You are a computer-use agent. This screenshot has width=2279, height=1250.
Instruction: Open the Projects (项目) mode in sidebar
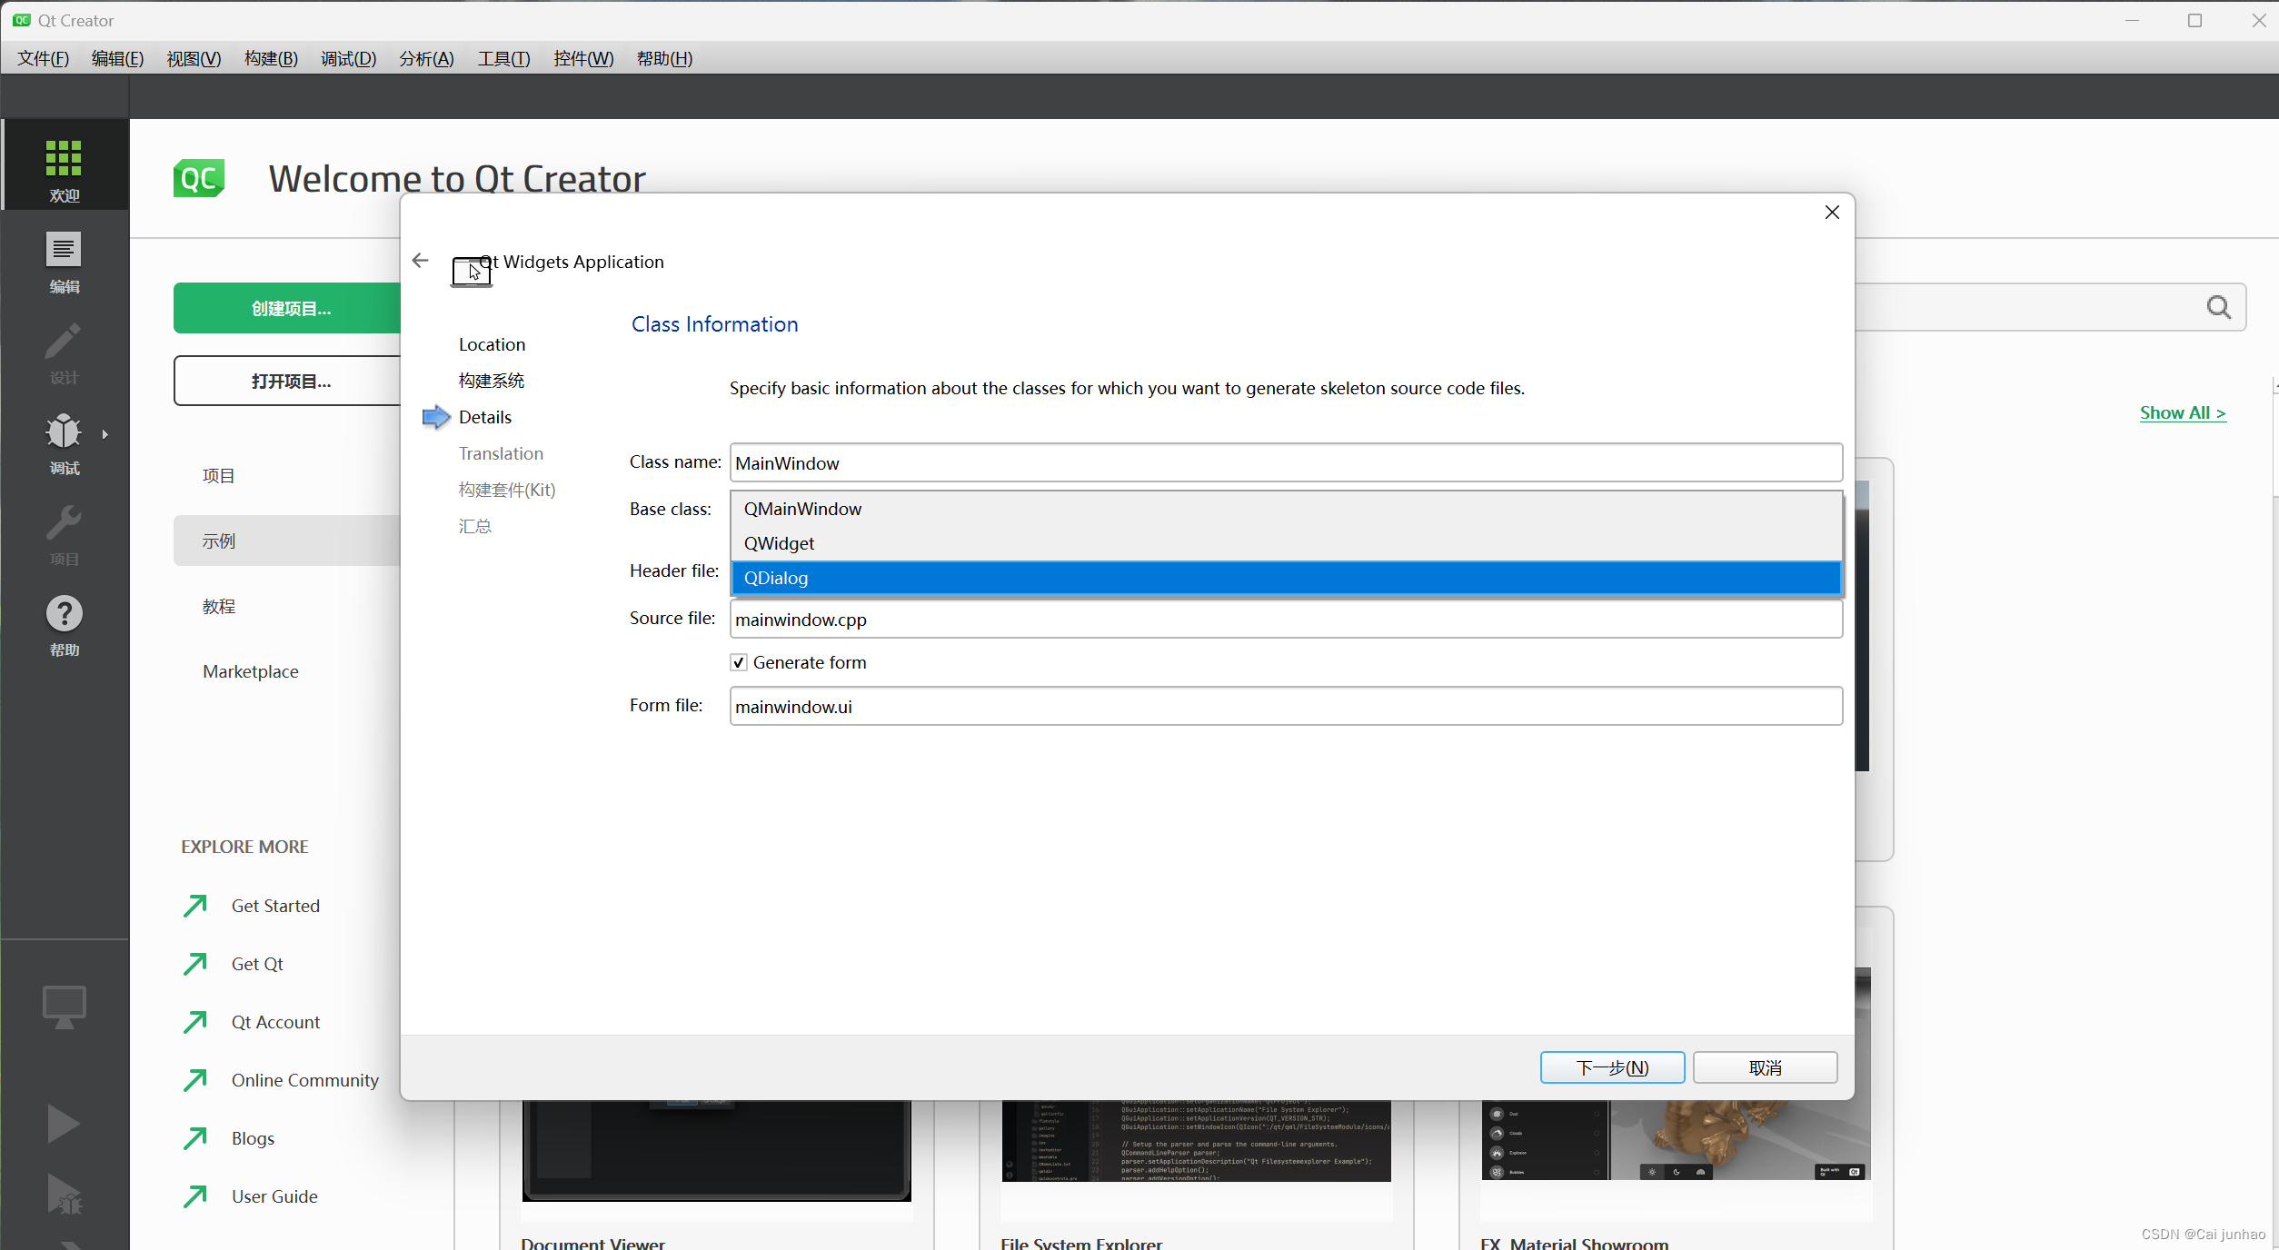[x=64, y=534]
